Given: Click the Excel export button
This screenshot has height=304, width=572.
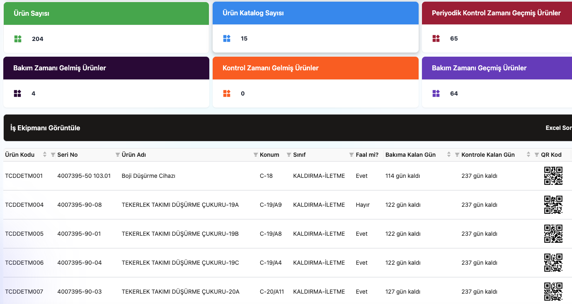Looking at the screenshot, I should [x=559, y=128].
